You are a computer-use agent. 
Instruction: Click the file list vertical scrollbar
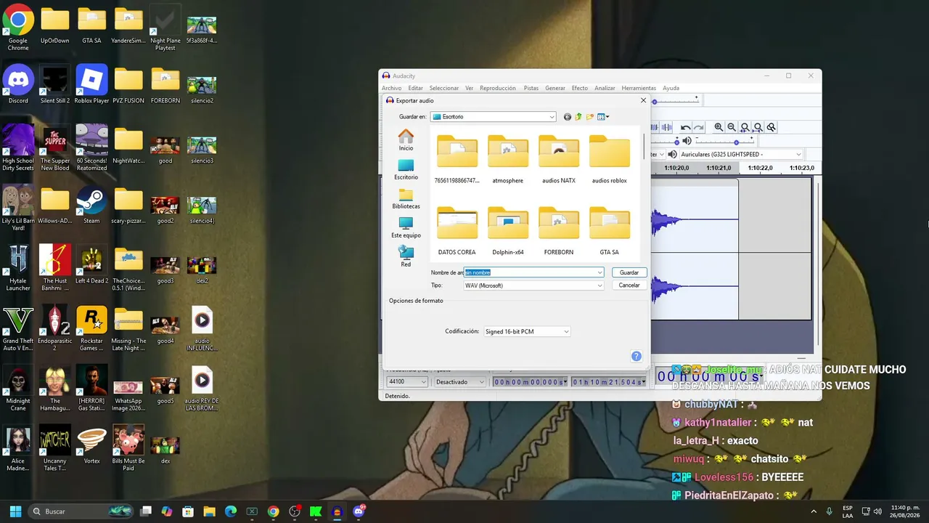point(644,145)
